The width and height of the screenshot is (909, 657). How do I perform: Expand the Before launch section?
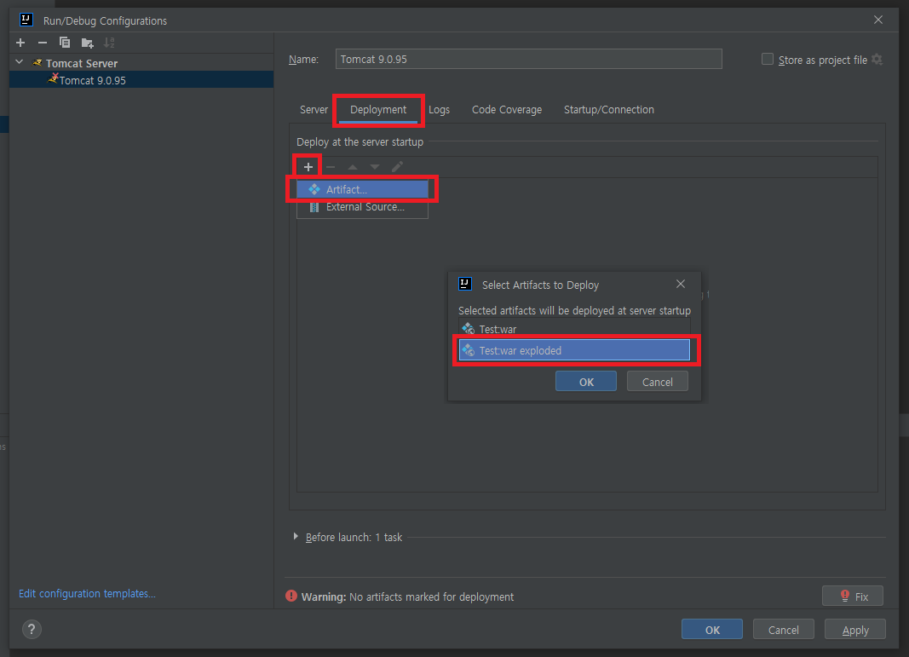[x=296, y=537]
